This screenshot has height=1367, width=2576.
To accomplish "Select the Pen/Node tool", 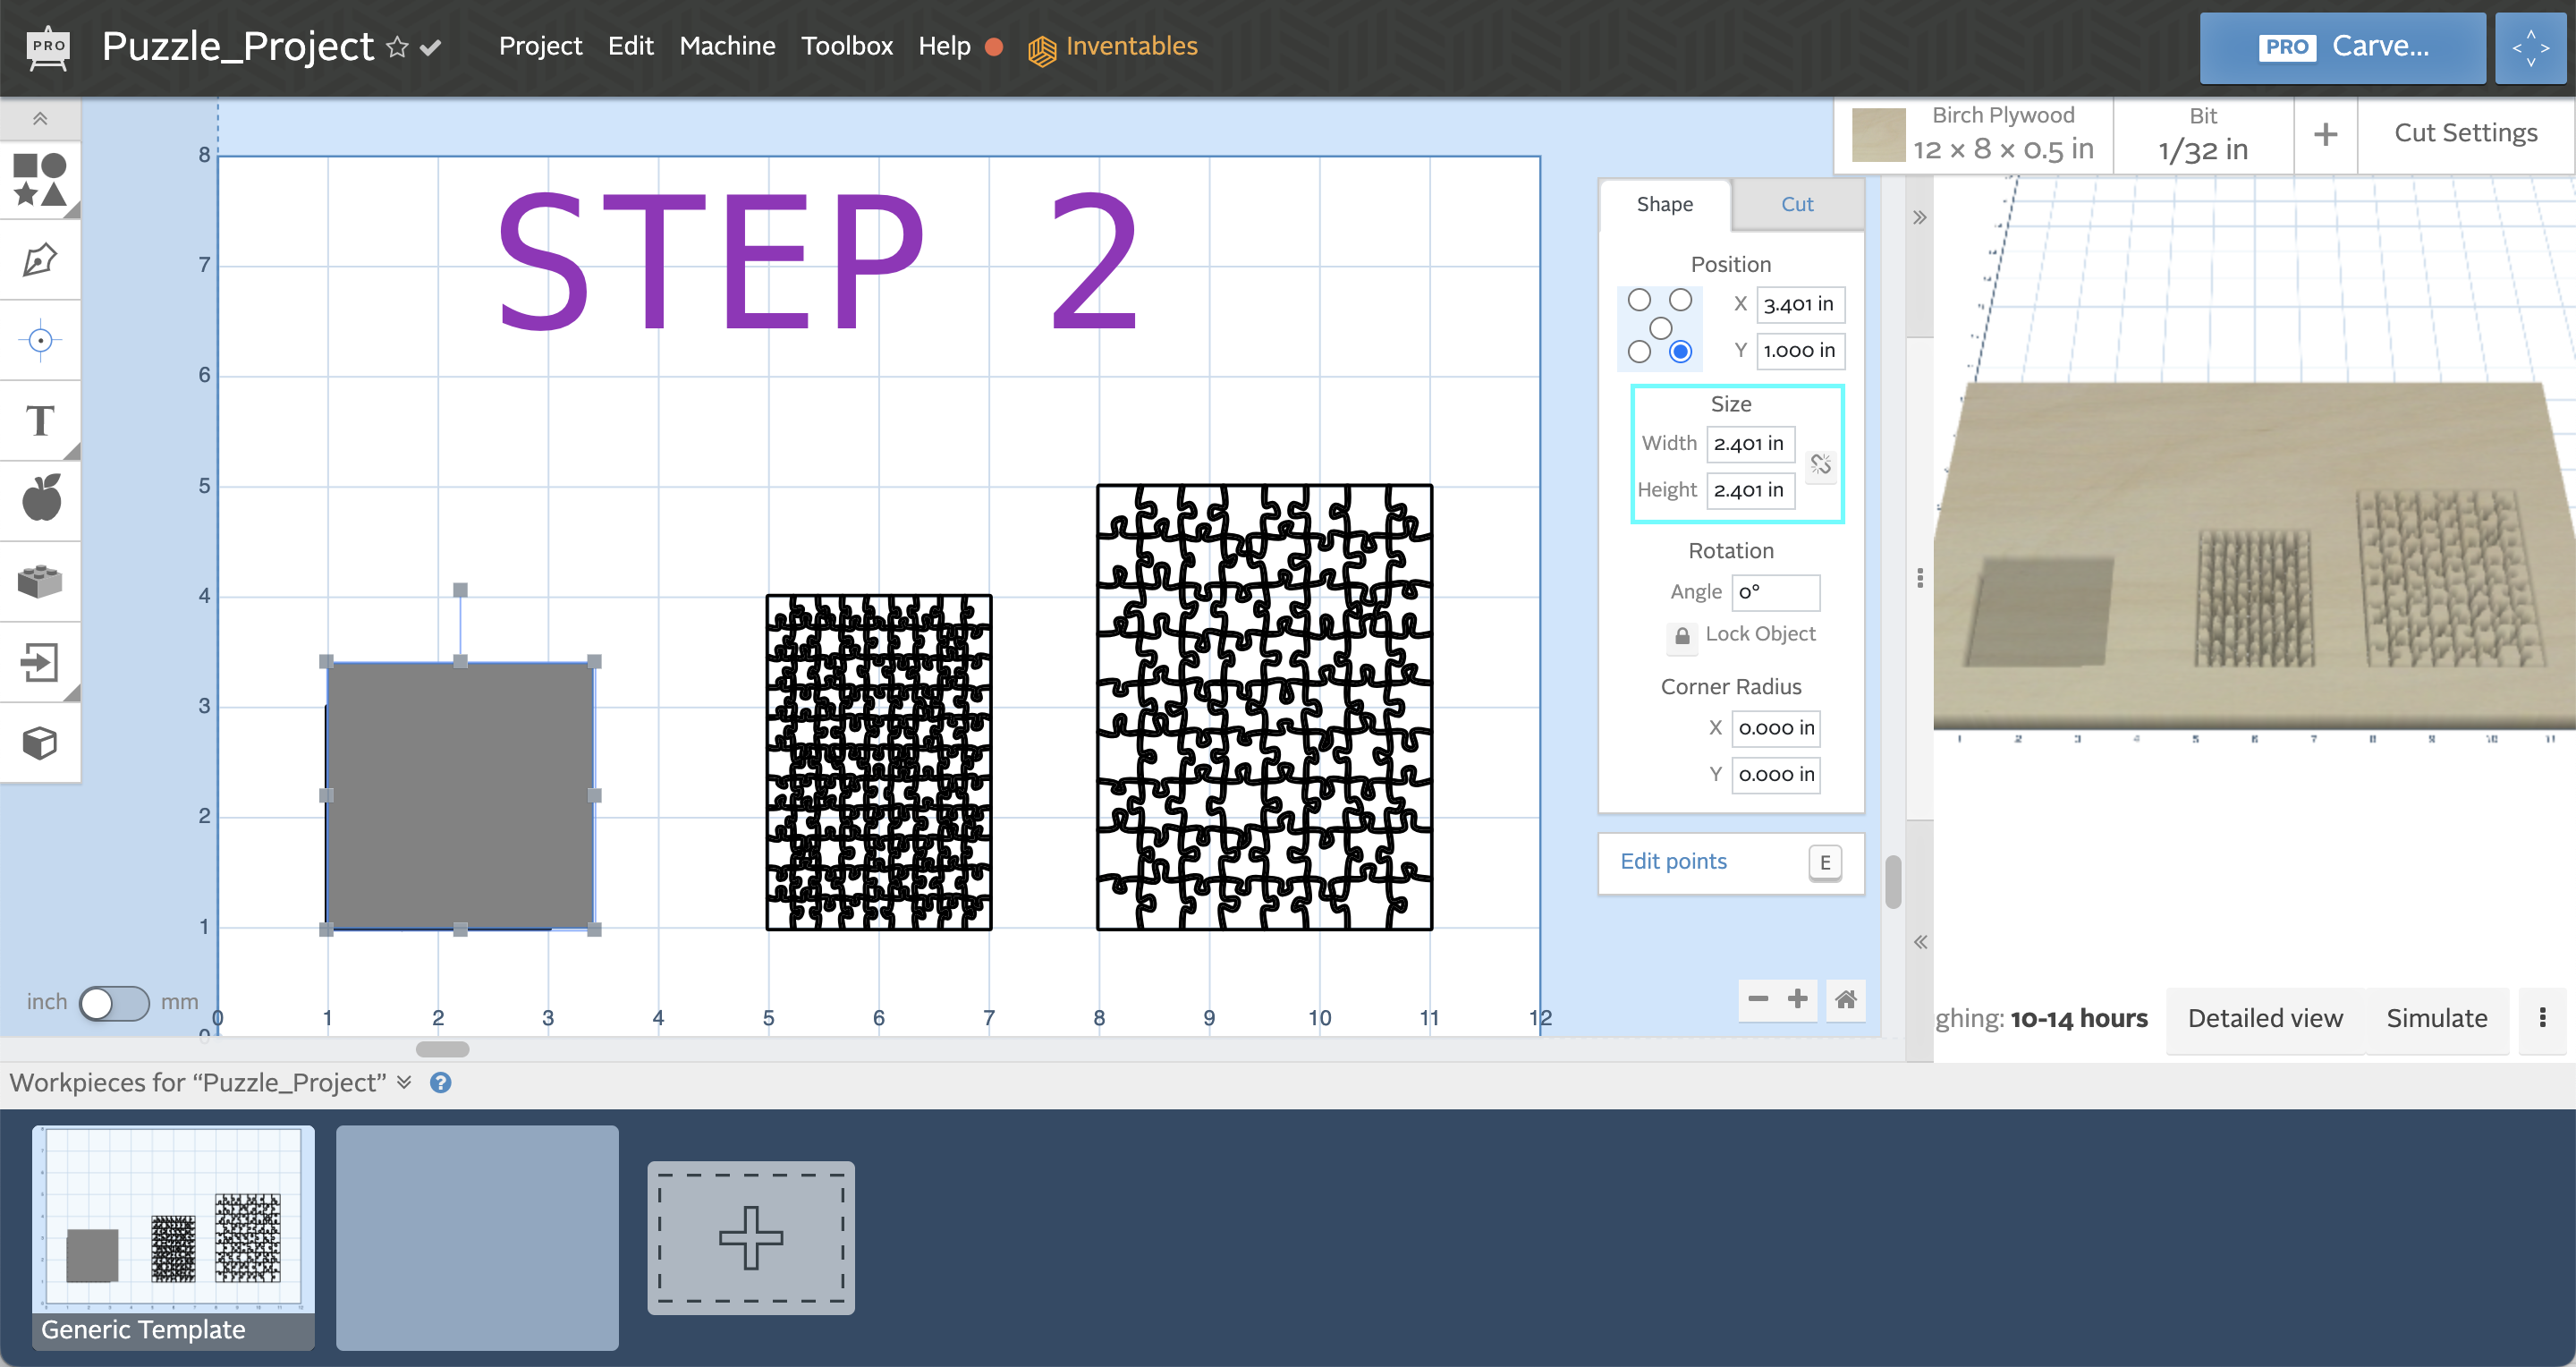I will pyautogui.click(x=41, y=259).
